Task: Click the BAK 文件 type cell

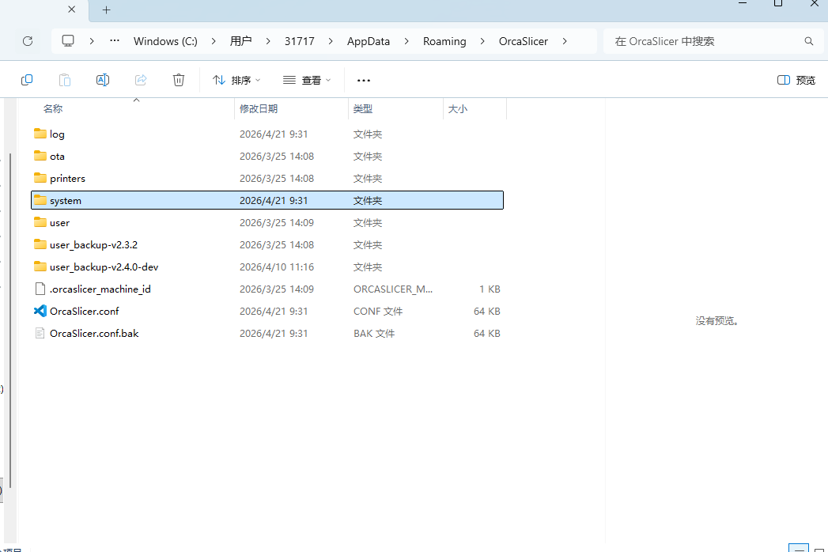Action: [374, 333]
